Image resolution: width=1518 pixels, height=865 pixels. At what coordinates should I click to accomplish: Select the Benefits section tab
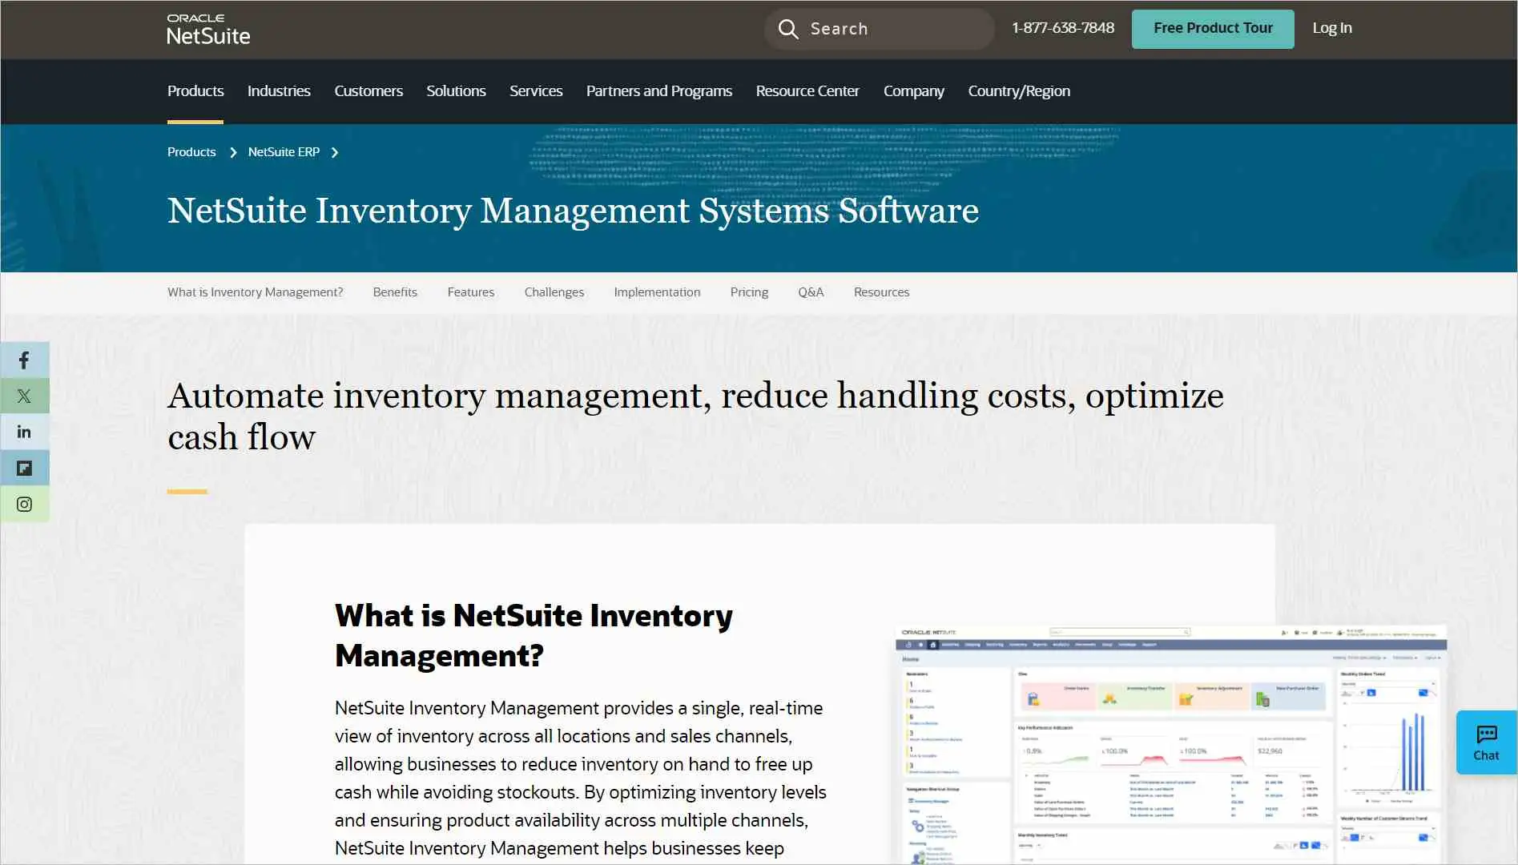coord(394,292)
